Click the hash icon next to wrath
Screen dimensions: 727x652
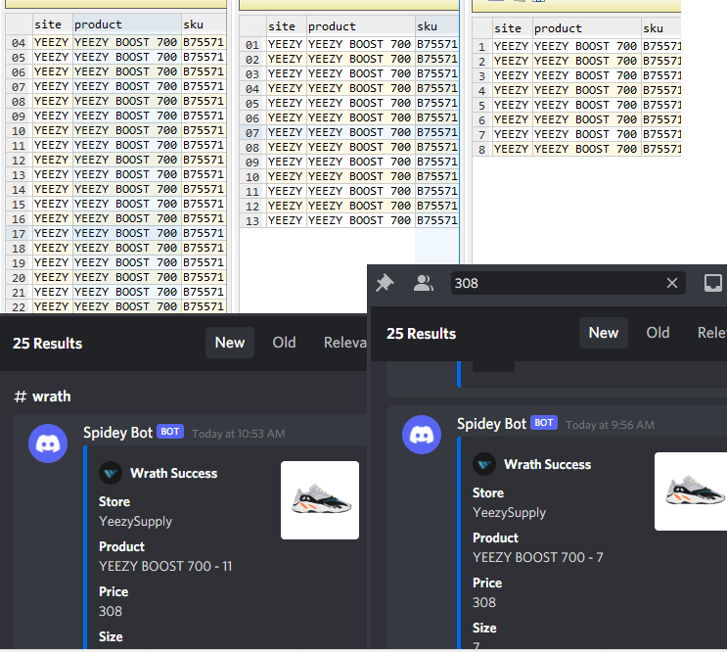21,396
